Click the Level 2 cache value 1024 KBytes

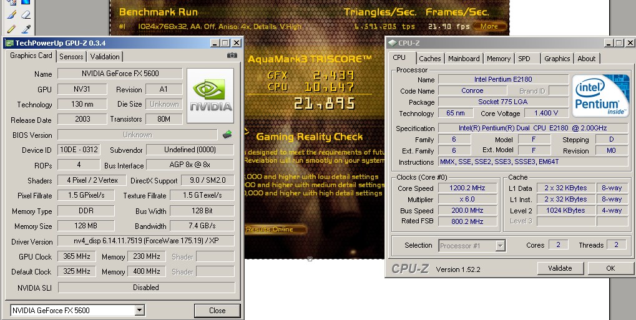click(x=565, y=210)
